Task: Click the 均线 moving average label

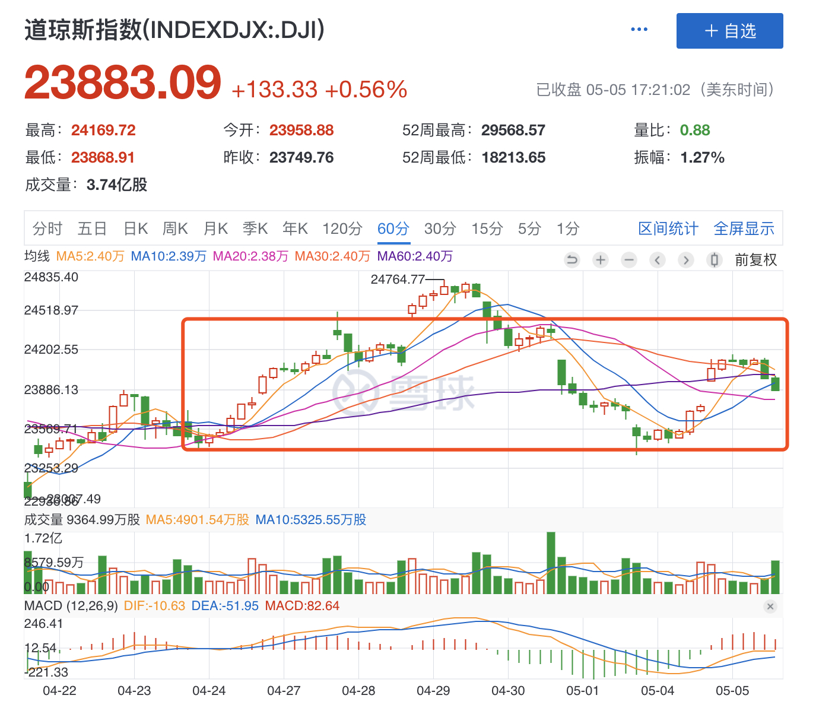Action: (x=37, y=256)
